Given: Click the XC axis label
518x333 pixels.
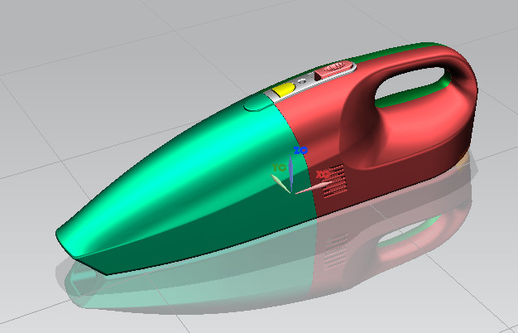Looking at the screenshot, I should pos(322,175).
